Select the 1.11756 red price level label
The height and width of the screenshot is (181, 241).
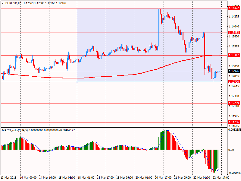tap(234, 122)
